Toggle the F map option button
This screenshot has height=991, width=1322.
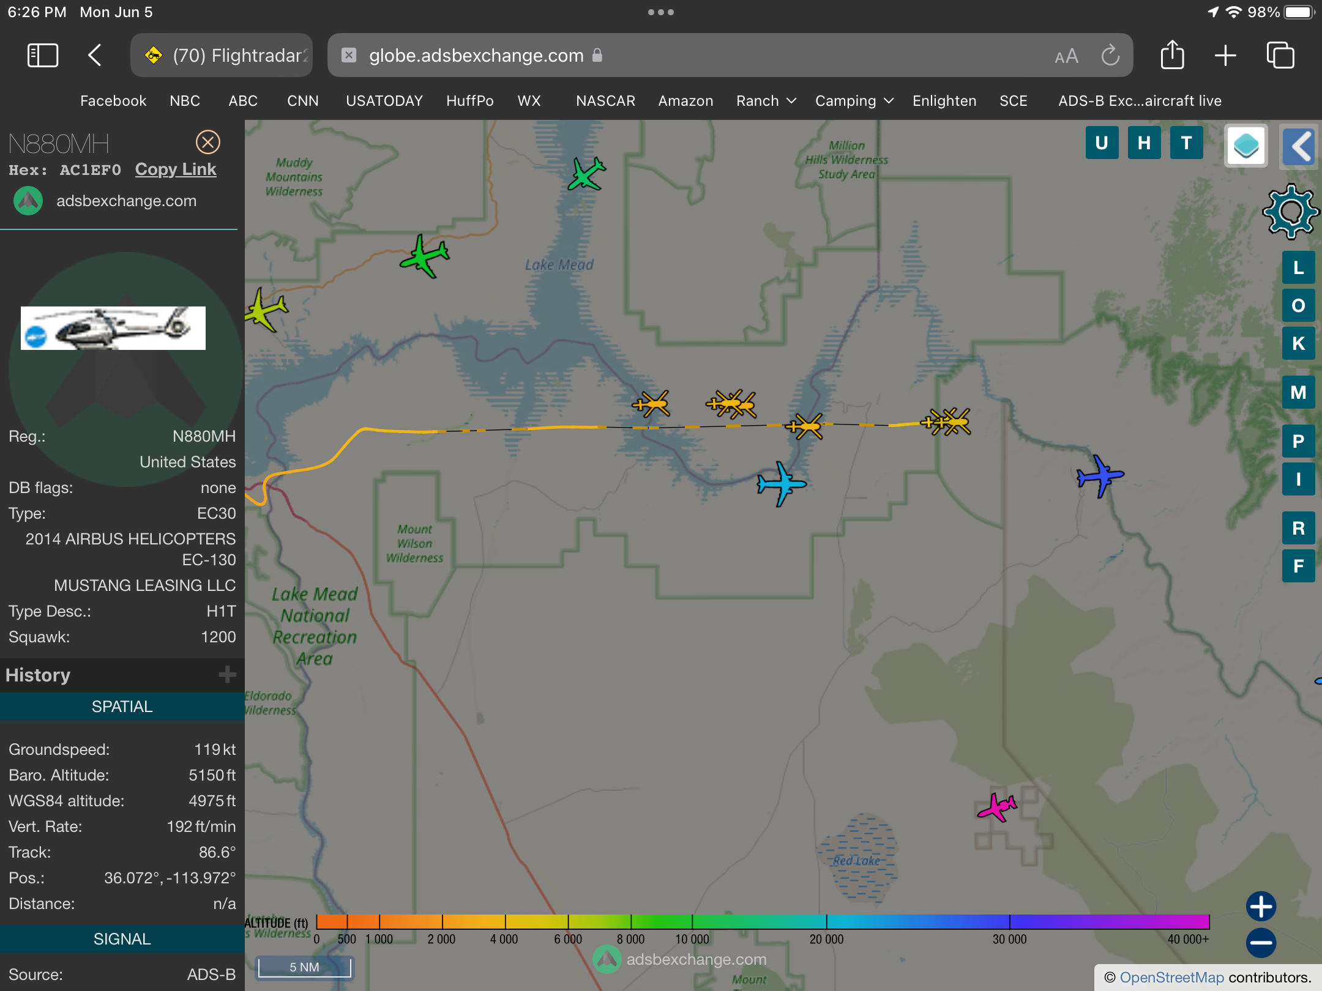(1298, 566)
